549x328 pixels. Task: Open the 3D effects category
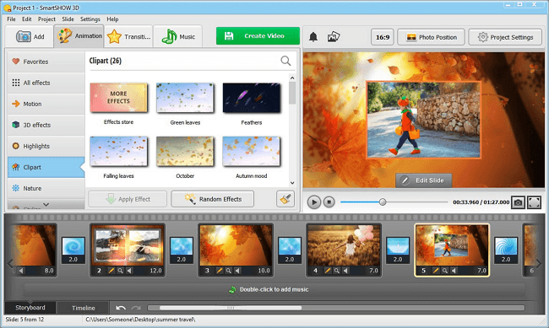point(46,125)
